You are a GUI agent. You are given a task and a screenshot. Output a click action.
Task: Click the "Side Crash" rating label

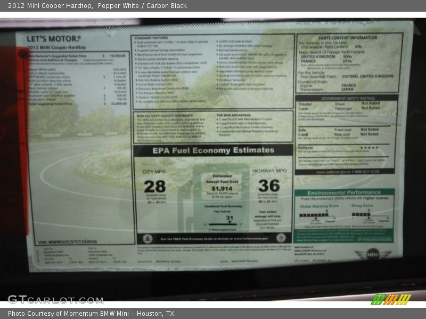point(303,132)
